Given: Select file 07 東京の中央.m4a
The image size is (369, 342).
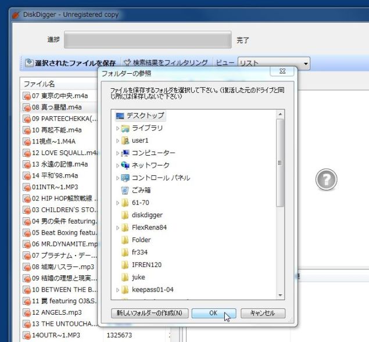Looking at the screenshot, I should [60, 96].
